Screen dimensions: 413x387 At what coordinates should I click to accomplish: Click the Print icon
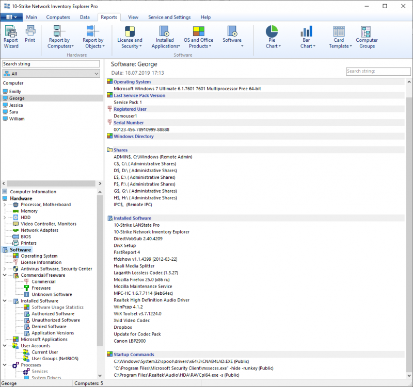(x=30, y=34)
